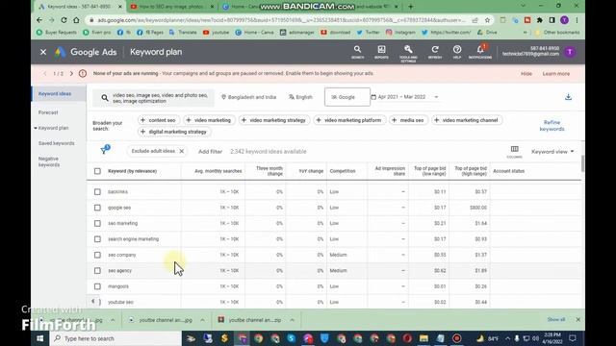Open menu arrow for youtube channel .zip download

pyautogui.click(x=293, y=320)
